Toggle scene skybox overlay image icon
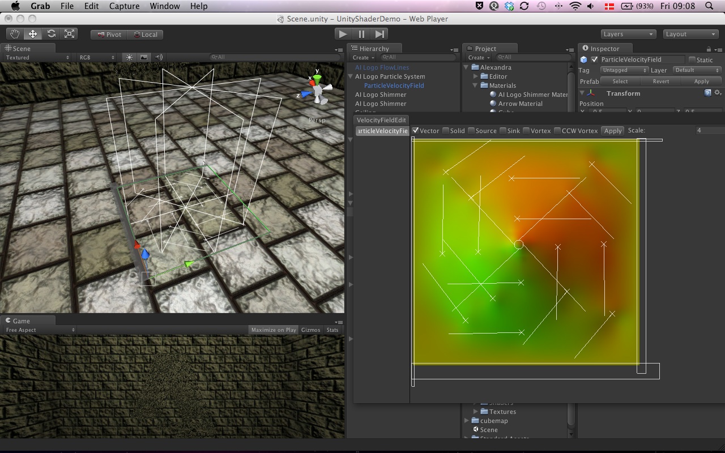This screenshot has height=453, width=725. (144, 57)
